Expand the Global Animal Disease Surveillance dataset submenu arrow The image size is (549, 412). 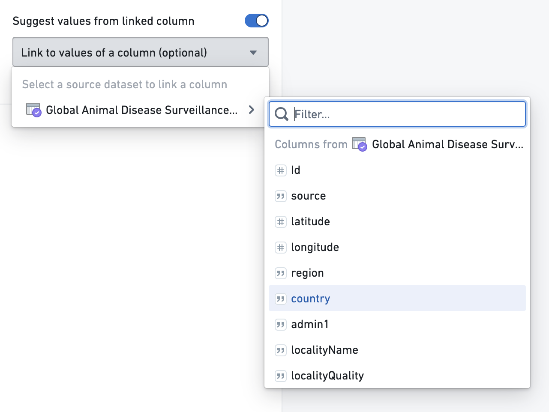(252, 110)
